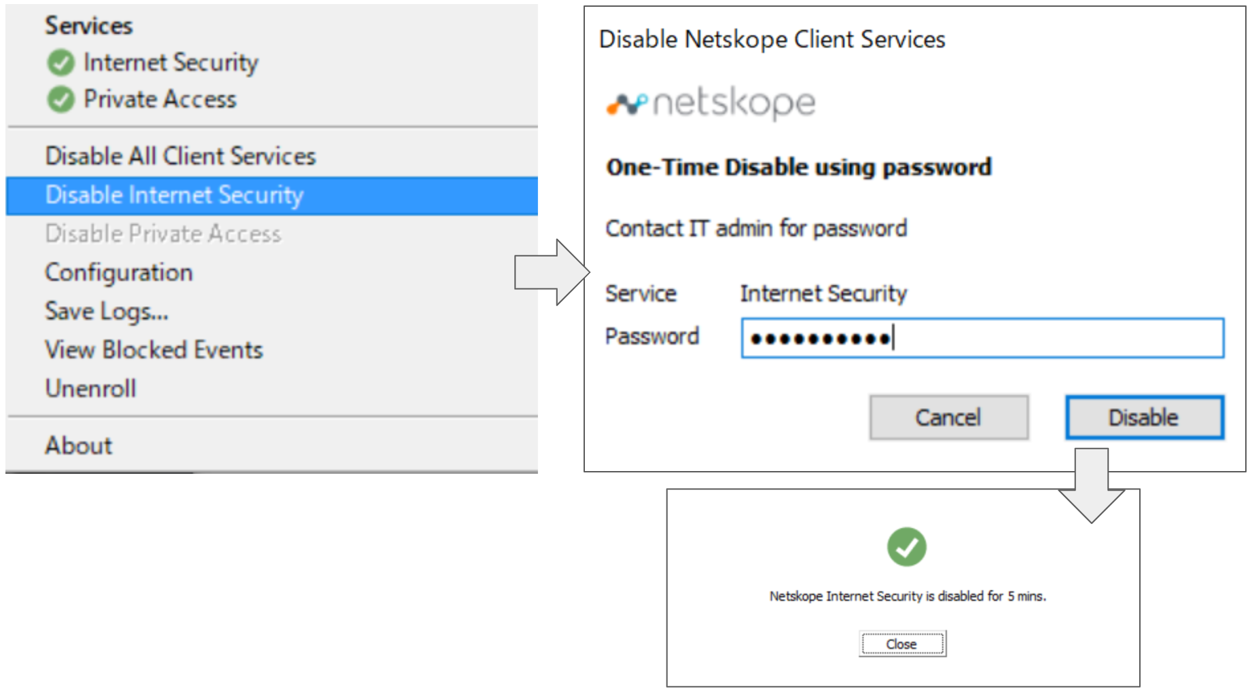1252x693 pixels.
Task: Click the arrow connecting menu to dialog
Action: [548, 272]
